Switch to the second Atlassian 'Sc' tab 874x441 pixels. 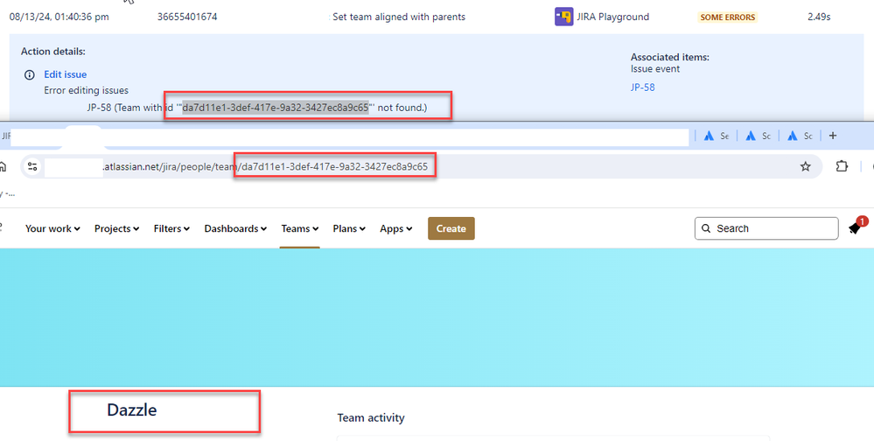pyautogui.click(x=758, y=136)
